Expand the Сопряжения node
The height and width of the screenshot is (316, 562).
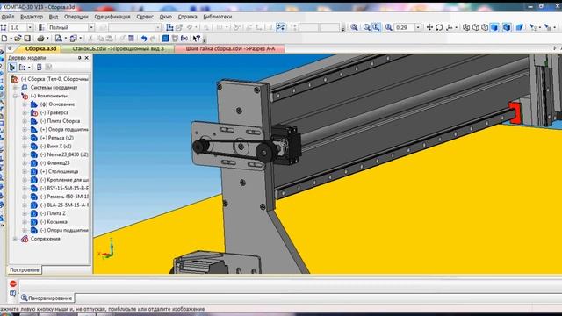tap(15, 239)
